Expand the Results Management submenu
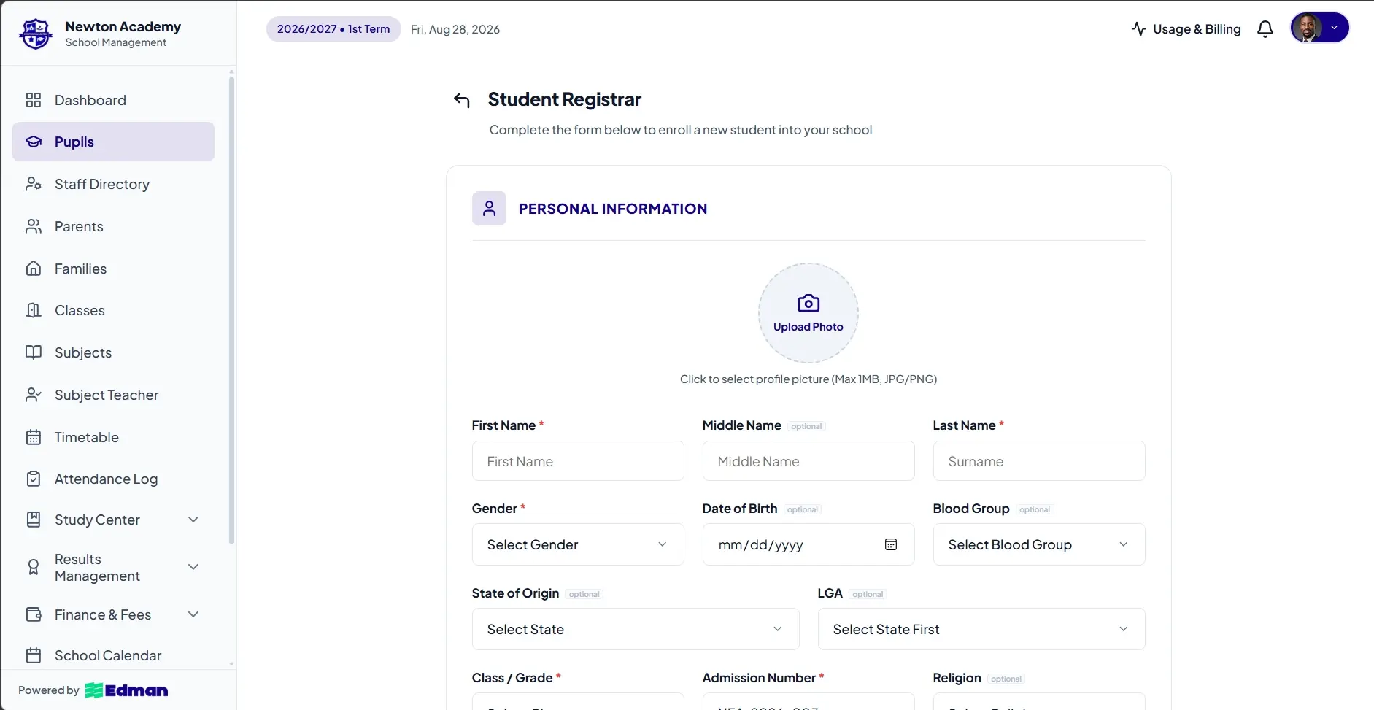1374x710 pixels. click(x=193, y=567)
